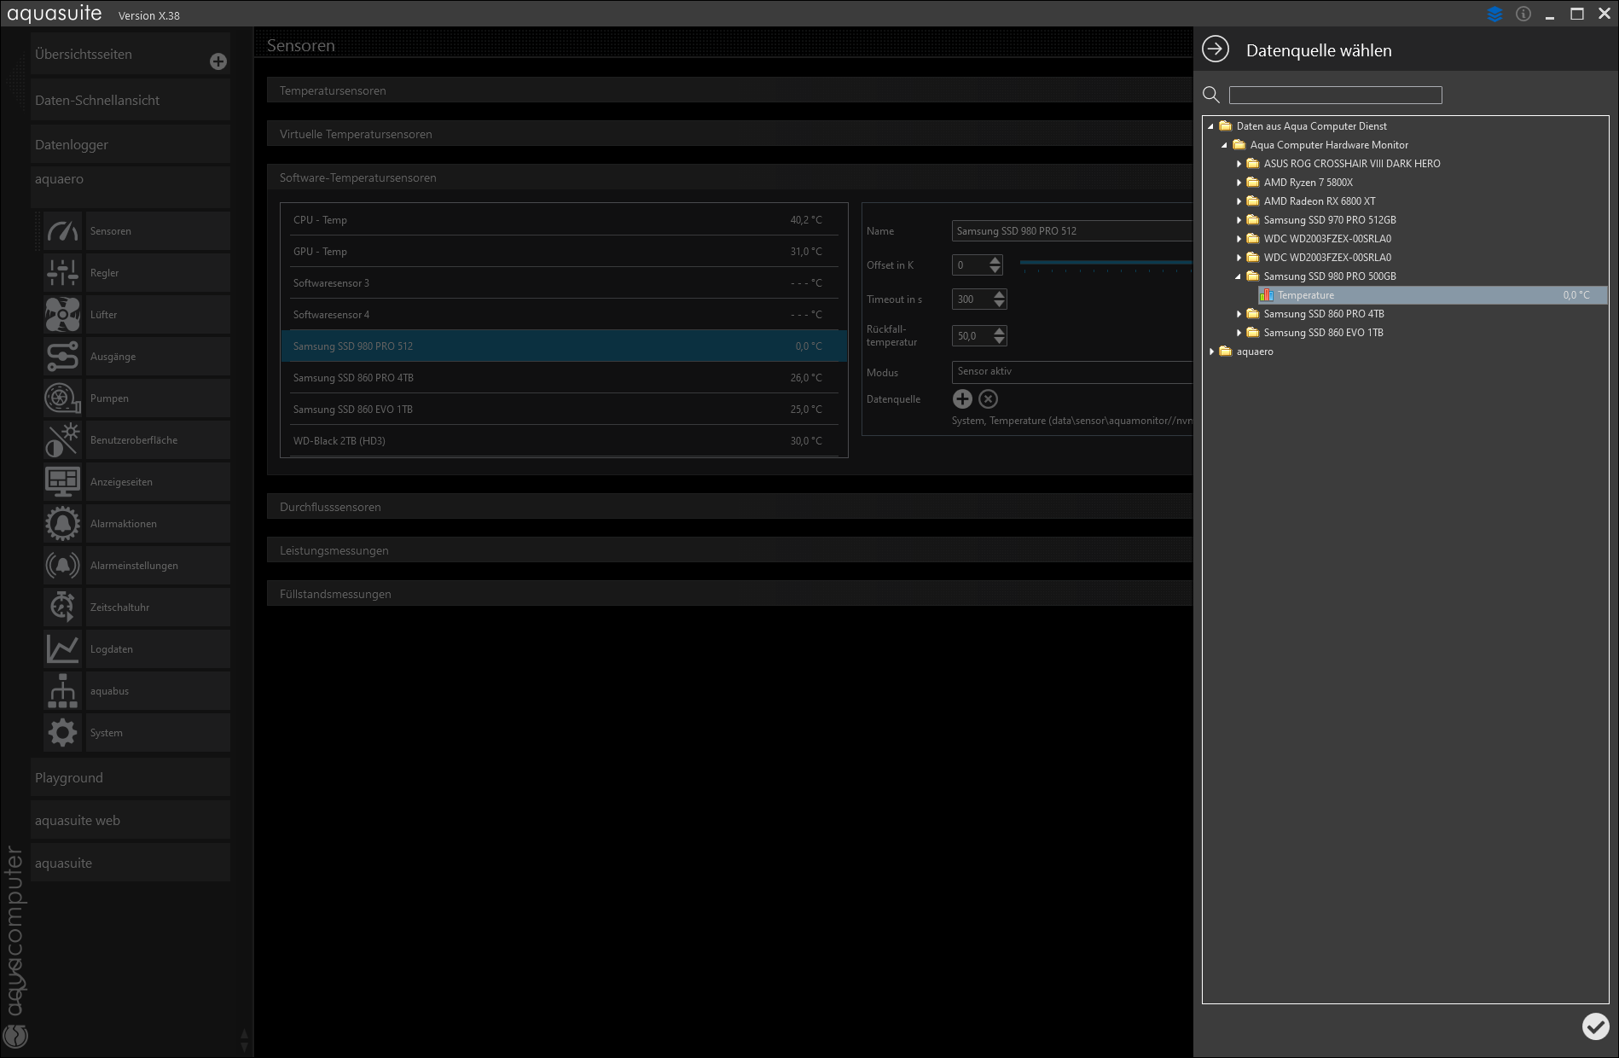
Task: Remove data source with X icon
Action: [x=988, y=398]
